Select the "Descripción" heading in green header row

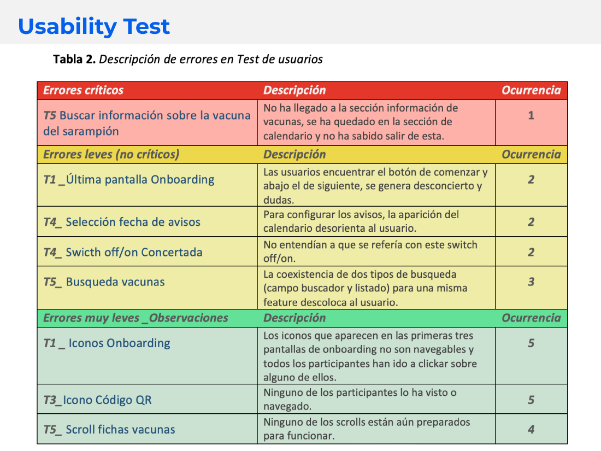click(294, 318)
